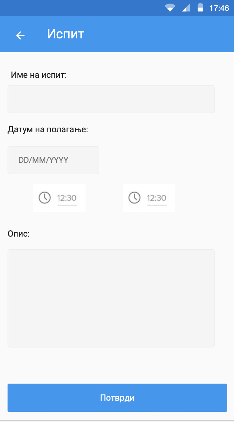The height and width of the screenshot is (422, 234).
Task: Tap the Испит header title
Action: point(66,34)
